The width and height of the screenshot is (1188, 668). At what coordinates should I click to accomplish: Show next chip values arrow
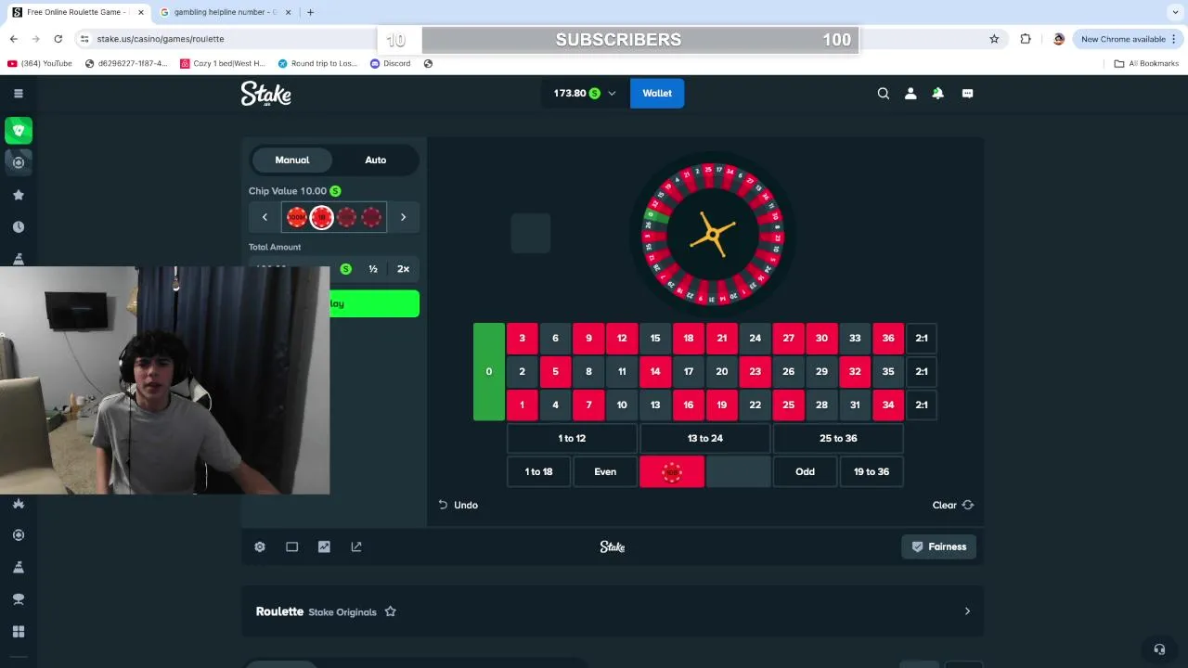403,217
